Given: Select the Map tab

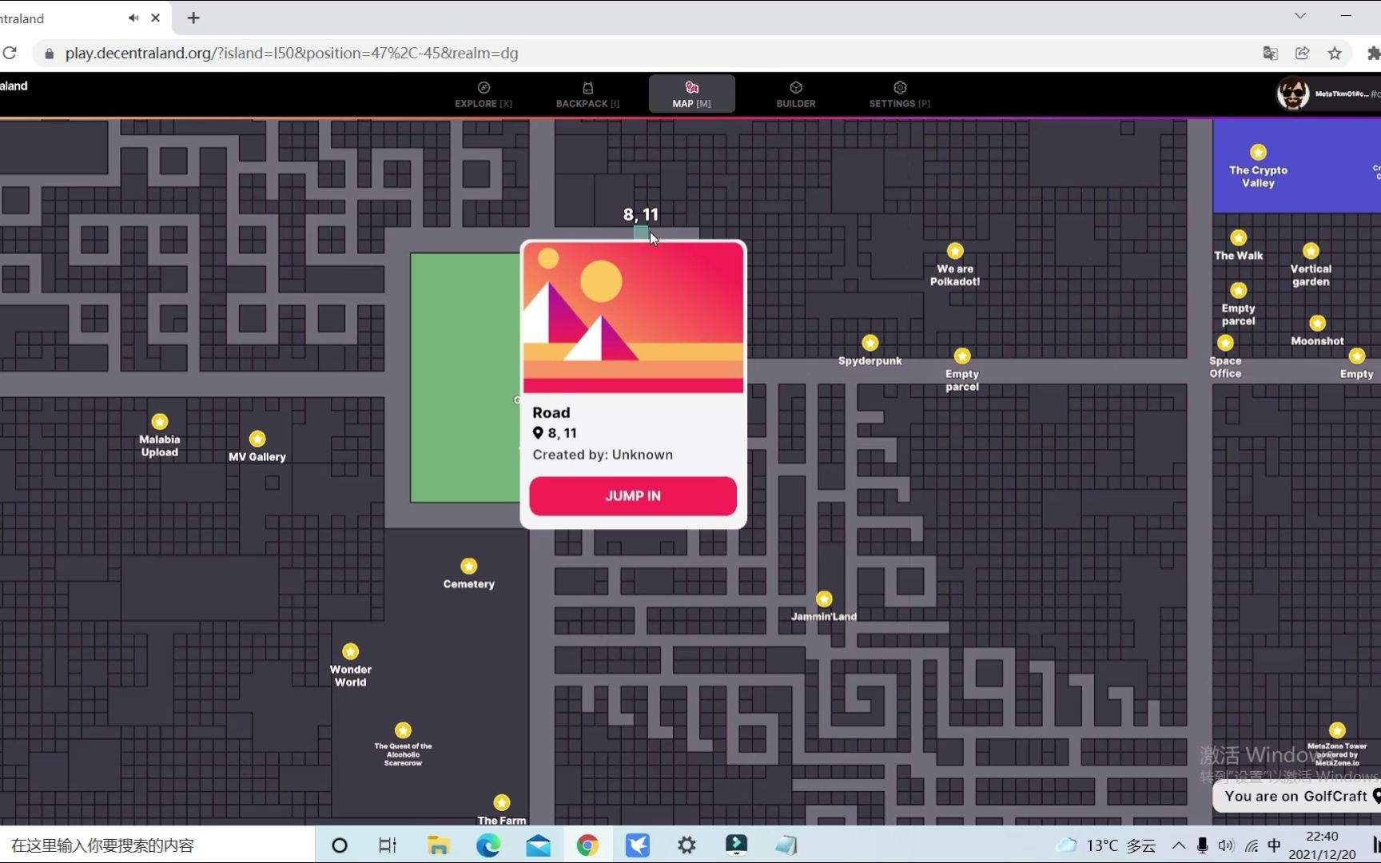Looking at the screenshot, I should tap(691, 94).
